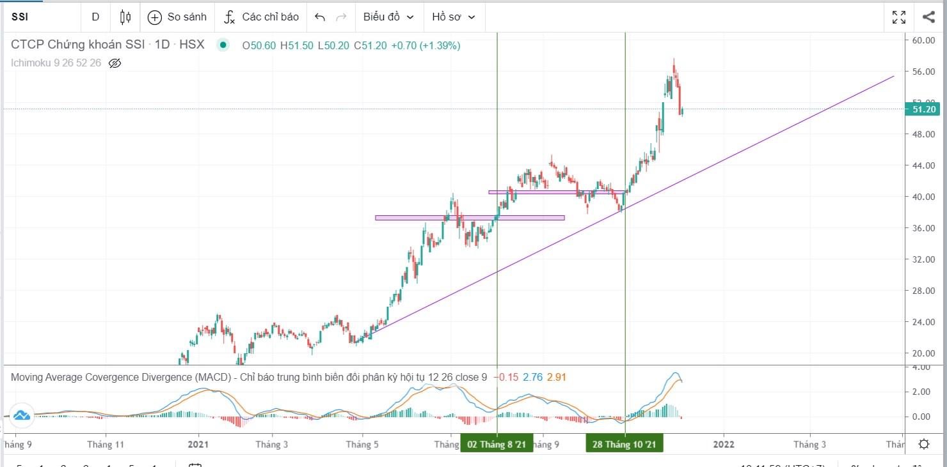The width and height of the screenshot is (947, 467).
Task: Select the 02 Tháng 8 '21 date marker
Action: point(497,445)
